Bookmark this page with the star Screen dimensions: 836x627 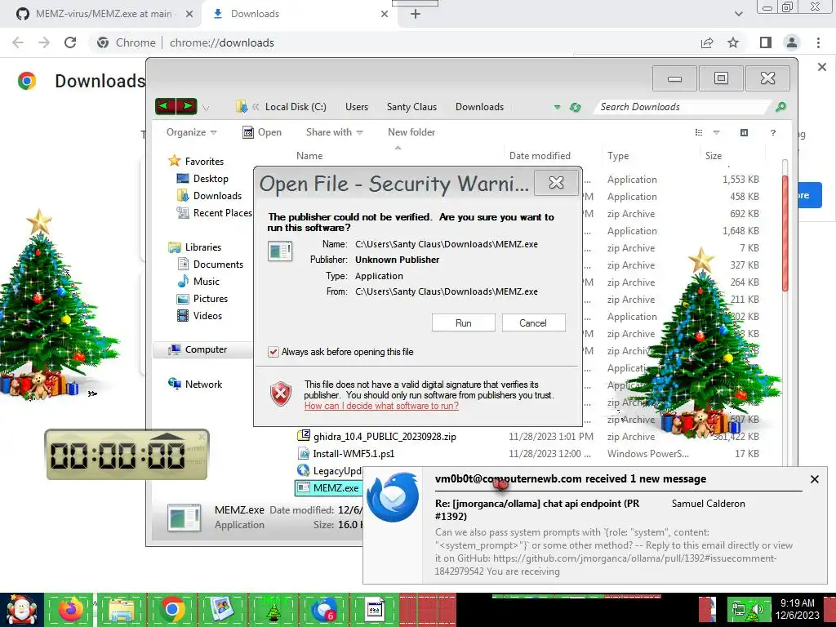[x=733, y=42]
